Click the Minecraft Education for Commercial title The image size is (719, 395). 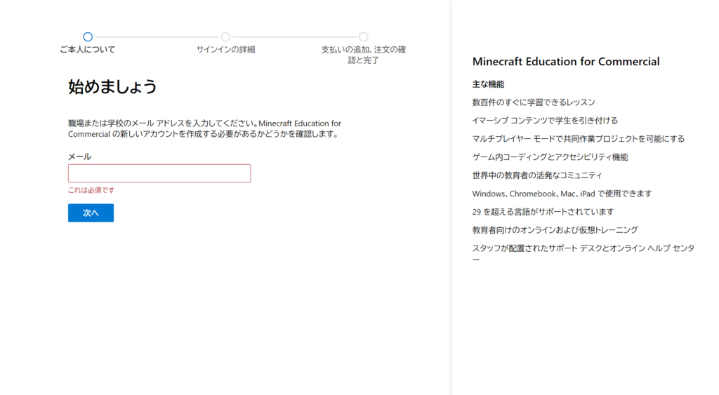click(x=566, y=62)
